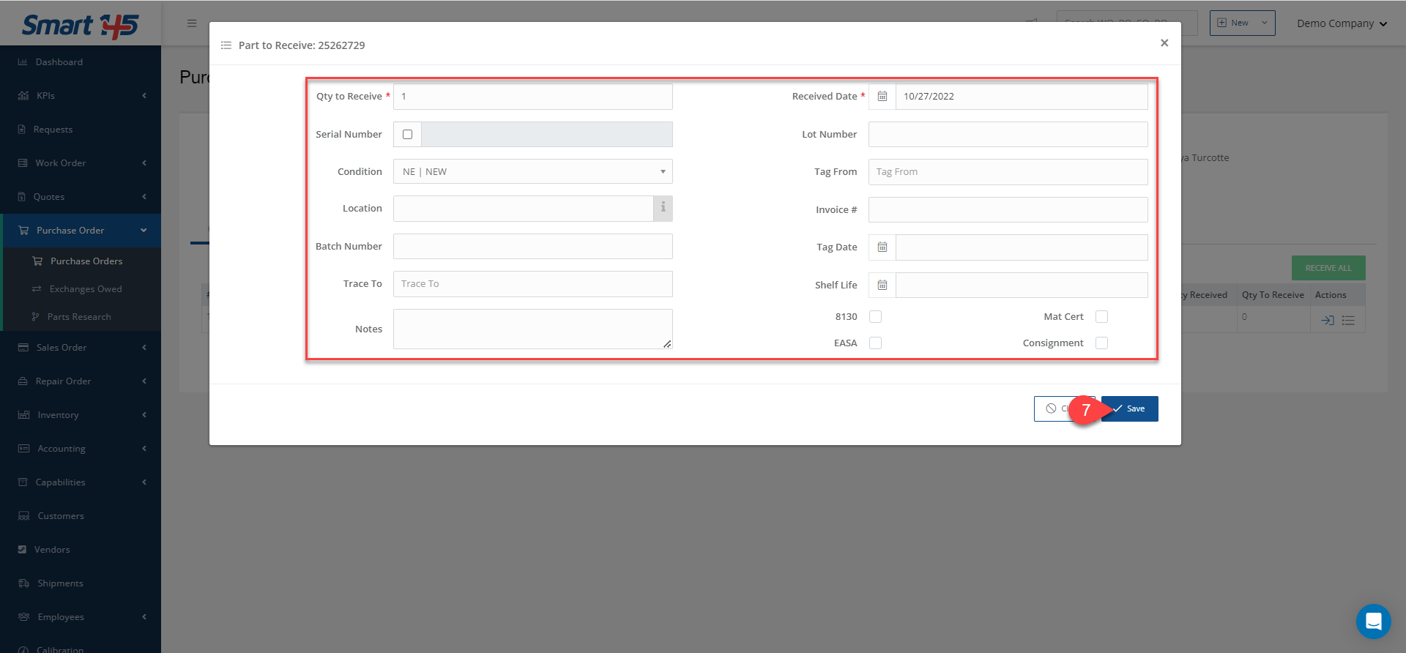Click the Repair Order lock icon

[23, 381]
